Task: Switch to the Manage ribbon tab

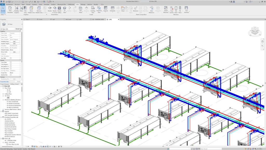Action: 83,4
